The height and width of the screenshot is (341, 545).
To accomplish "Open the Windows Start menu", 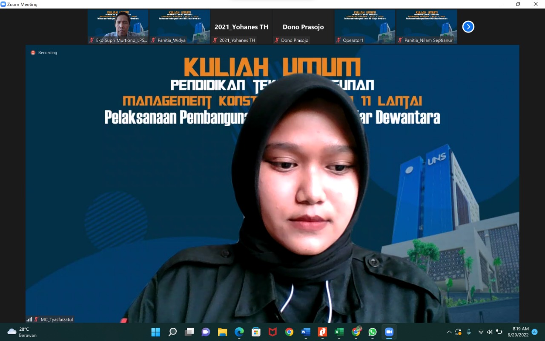I will pyautogui.click(x=156, y=332).
